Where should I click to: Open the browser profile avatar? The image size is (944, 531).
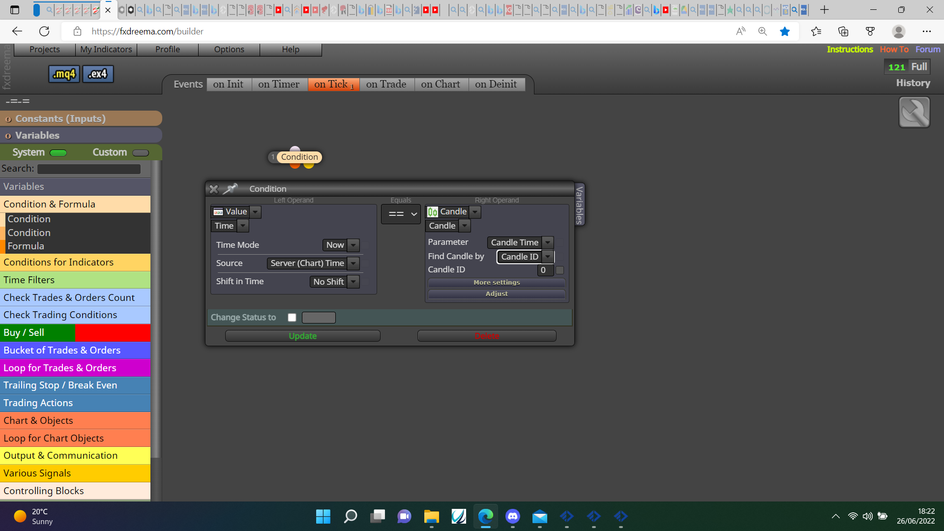click(x=899, y=31)
